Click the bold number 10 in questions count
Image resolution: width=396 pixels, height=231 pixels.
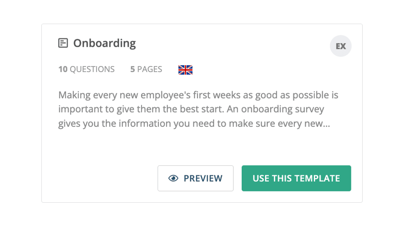63,69
